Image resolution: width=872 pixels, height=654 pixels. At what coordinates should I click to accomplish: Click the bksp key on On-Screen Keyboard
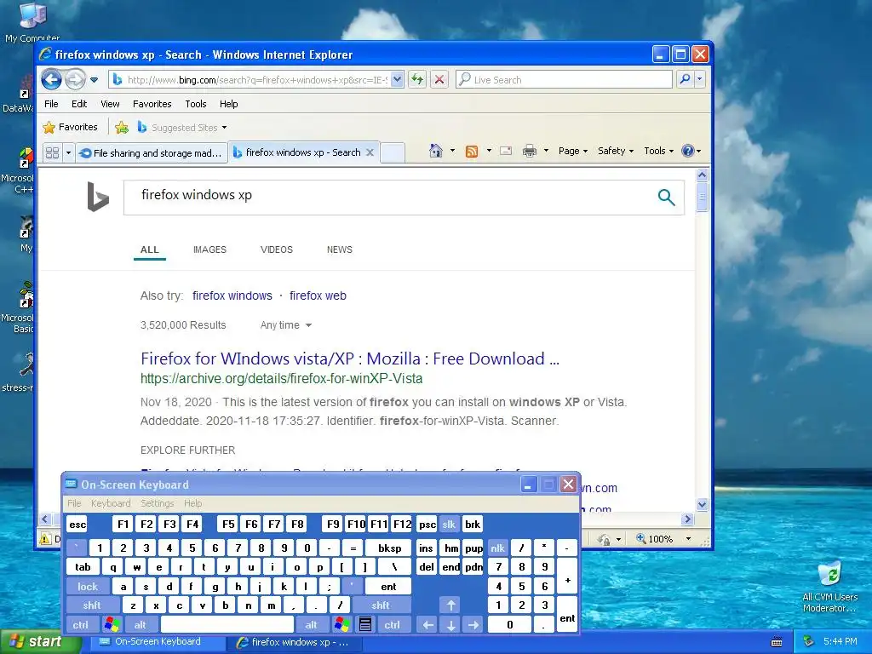click(x=389, y=548)
